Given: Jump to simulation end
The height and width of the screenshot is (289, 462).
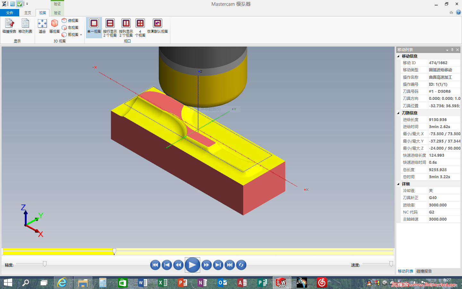Looking at the screenshot, I should click(x=230, y=265).
